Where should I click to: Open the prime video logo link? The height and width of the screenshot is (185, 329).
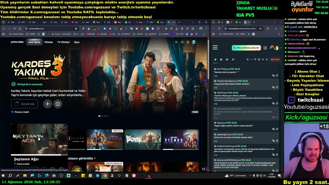(17, 42)
